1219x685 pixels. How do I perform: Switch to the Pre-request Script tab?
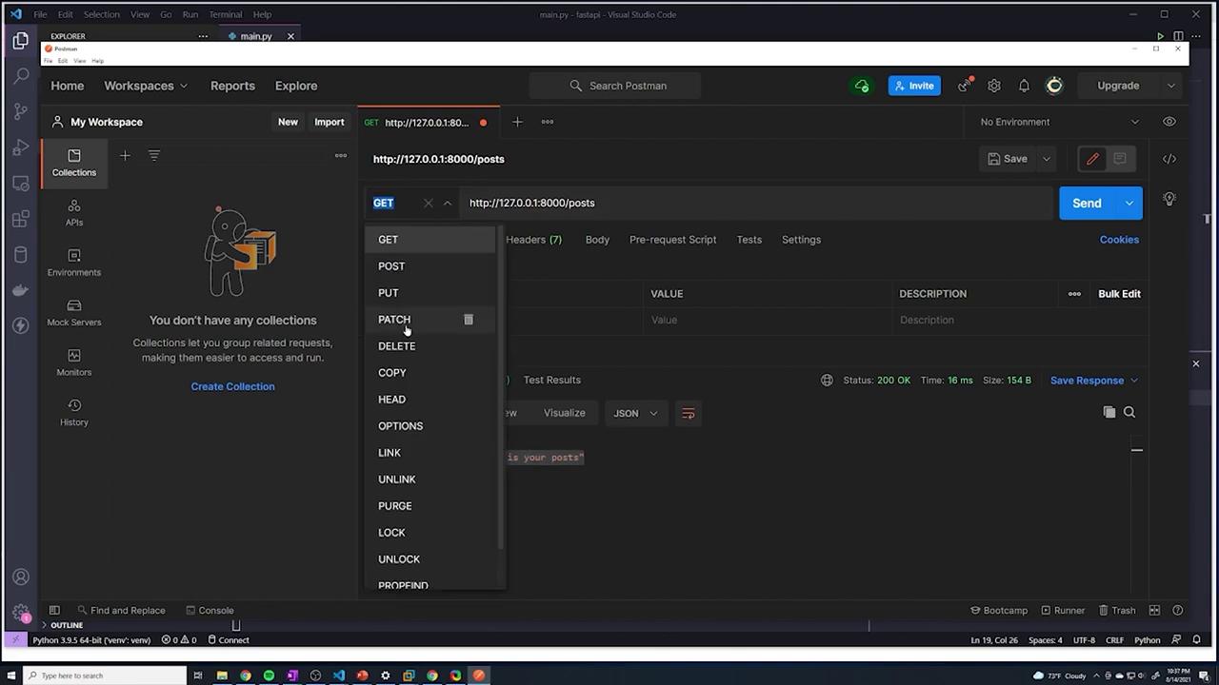(672, 240)
